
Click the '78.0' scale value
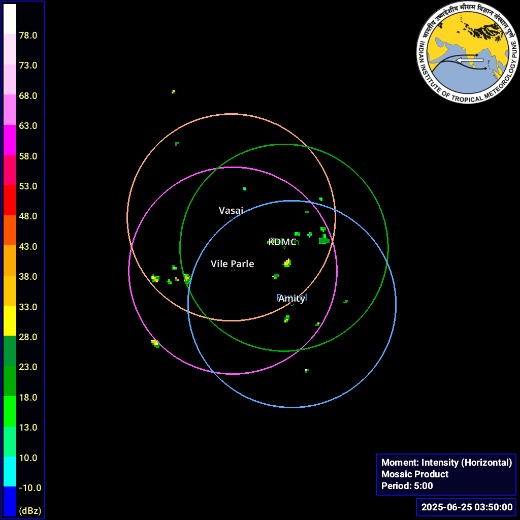[x=28, y=36]
